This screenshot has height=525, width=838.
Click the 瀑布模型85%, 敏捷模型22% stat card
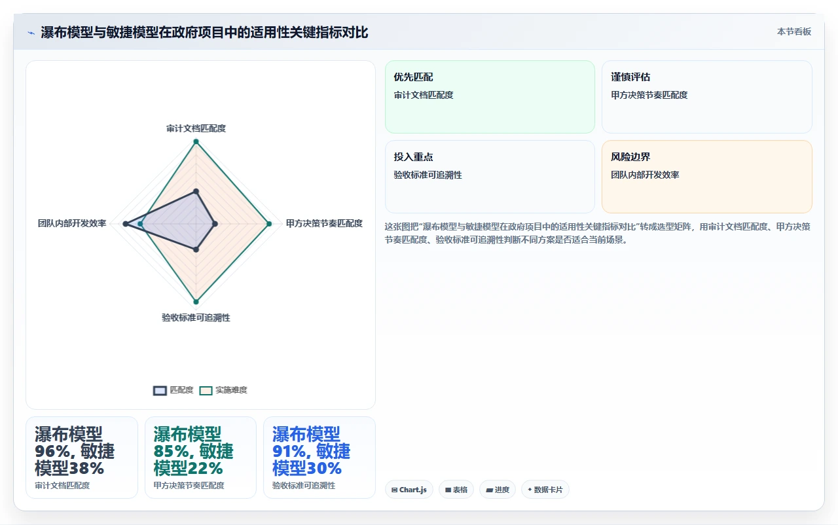tap(200, 458)
